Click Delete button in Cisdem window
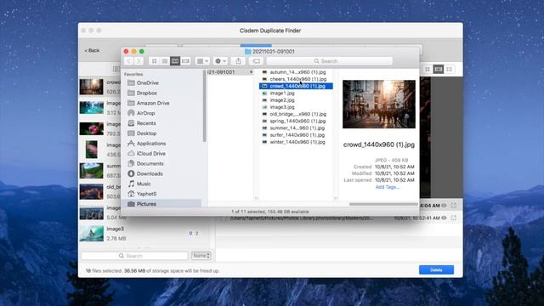544x306 pixels. (x=436, y=269)
